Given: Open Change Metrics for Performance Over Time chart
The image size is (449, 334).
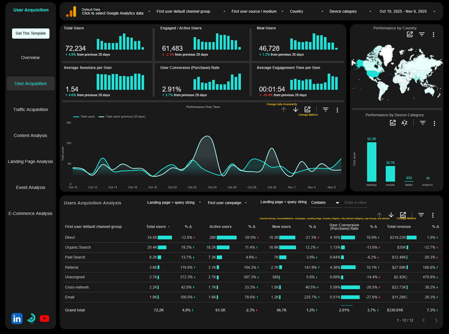Looking at the screenshot, I should point(307,109).
